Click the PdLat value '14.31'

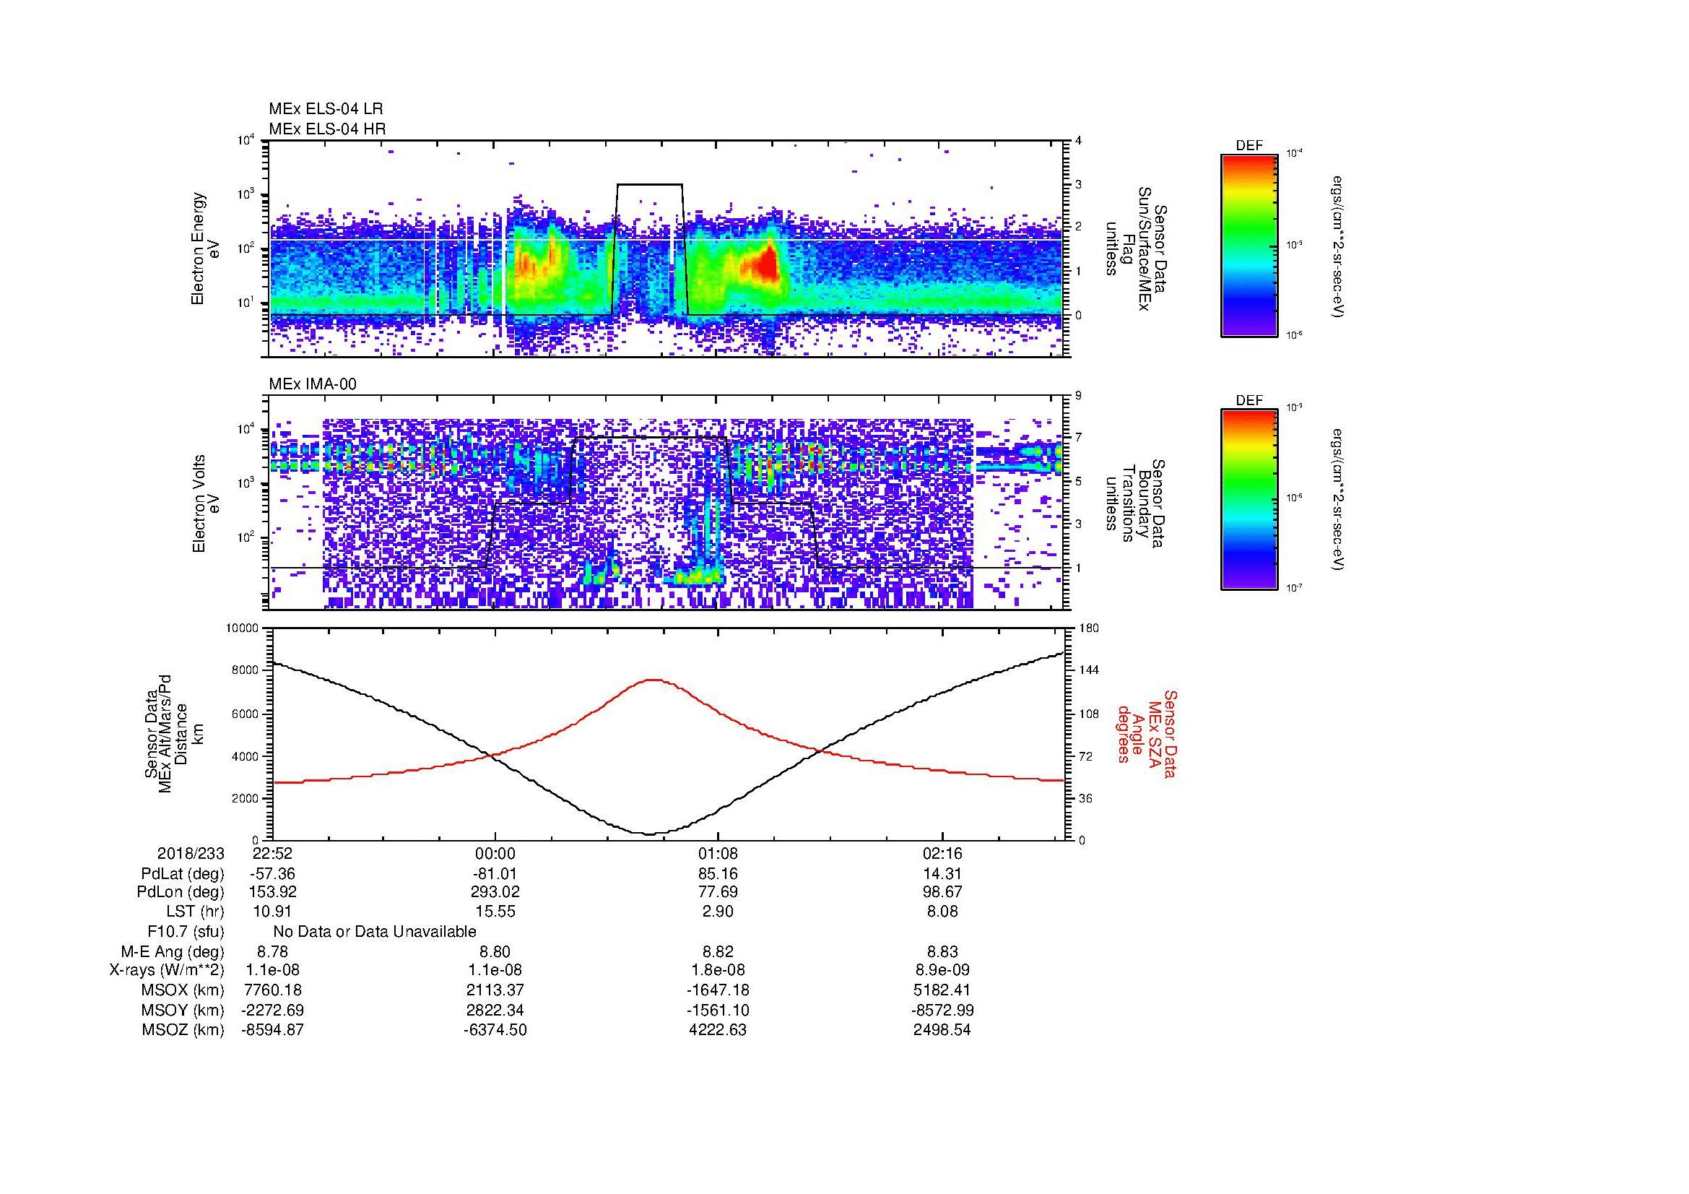pos(942,874)
